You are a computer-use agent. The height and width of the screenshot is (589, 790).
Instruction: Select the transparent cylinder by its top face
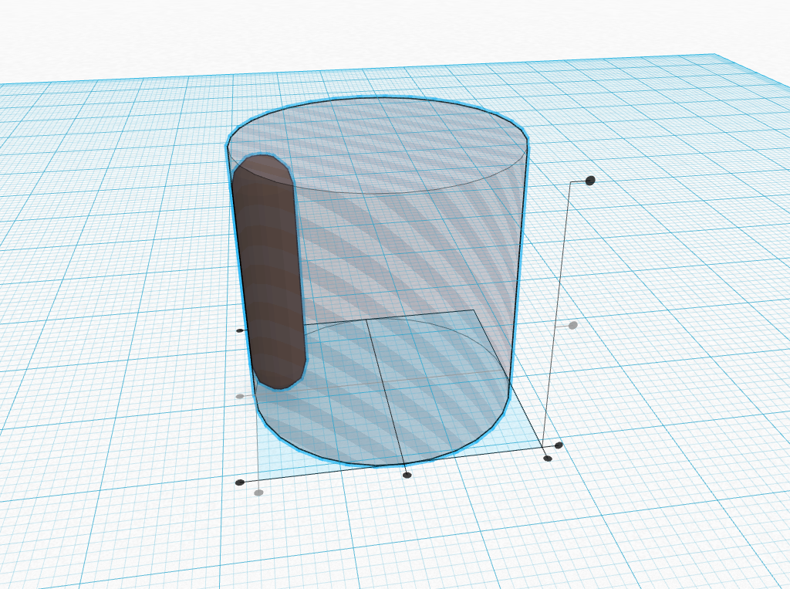pyautogui.click(x=376, y=145)
